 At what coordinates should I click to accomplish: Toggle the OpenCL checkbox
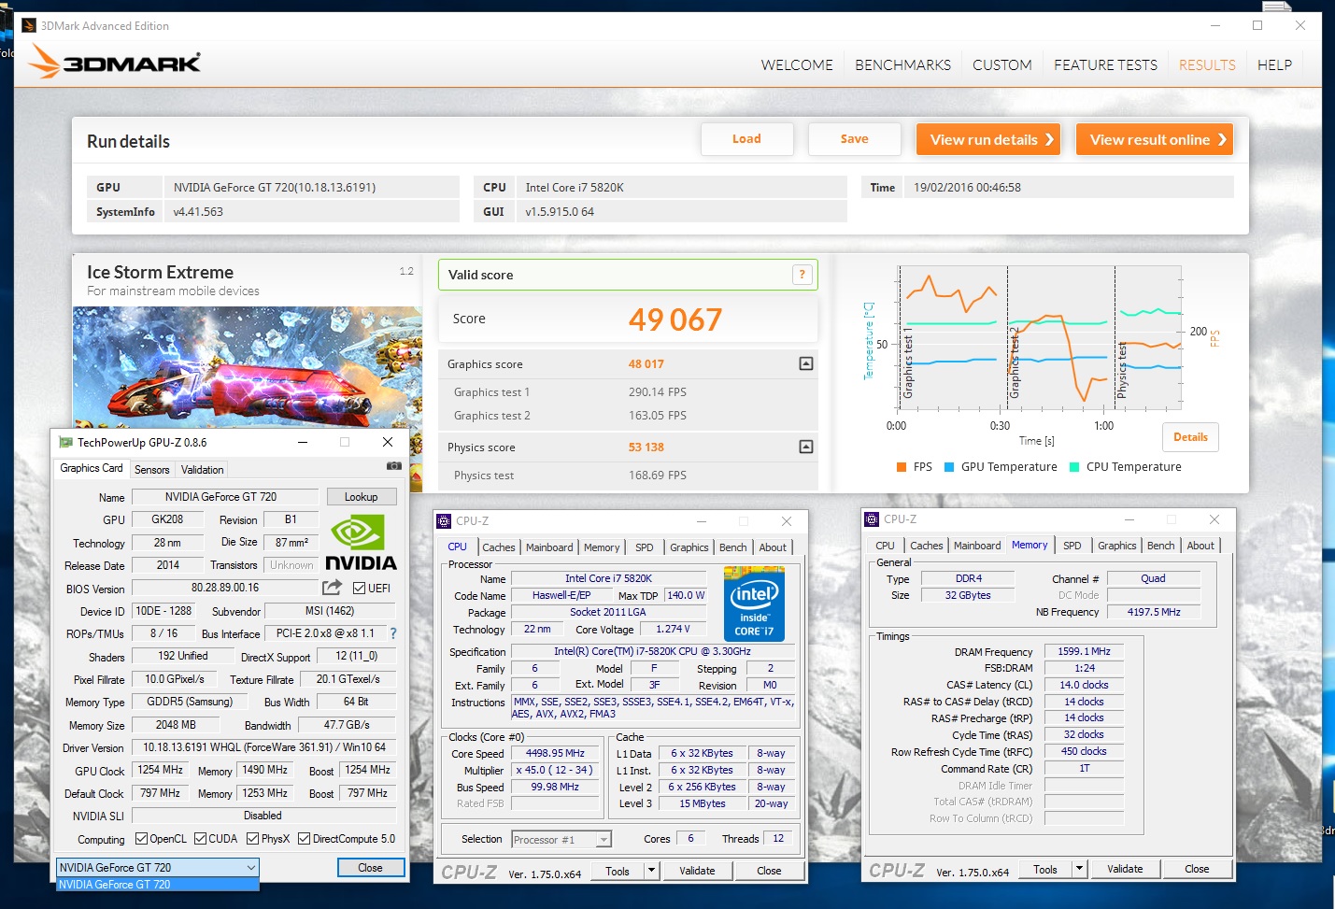tap(142, 839)
